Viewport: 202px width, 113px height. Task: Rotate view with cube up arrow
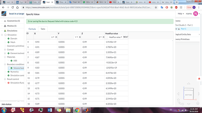click(189, 84)
